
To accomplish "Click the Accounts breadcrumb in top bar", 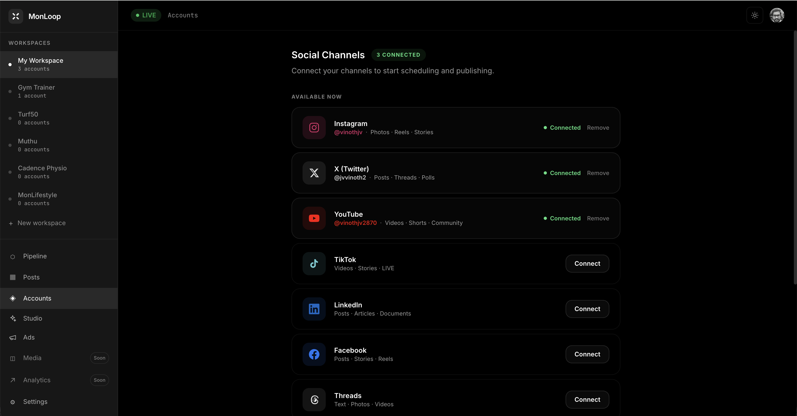I will coord(183,15).
